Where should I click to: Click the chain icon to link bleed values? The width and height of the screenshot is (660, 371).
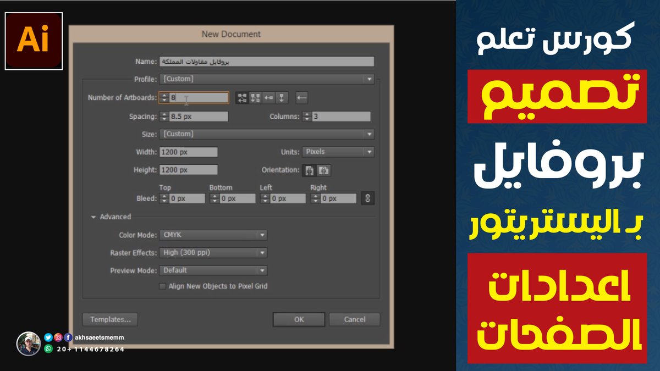[x=368, y=198]
